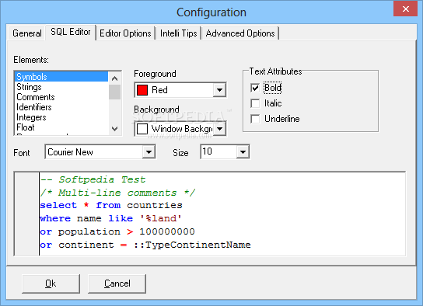
Task: Select the SQL Editor tab
Action: pos(71,32)
